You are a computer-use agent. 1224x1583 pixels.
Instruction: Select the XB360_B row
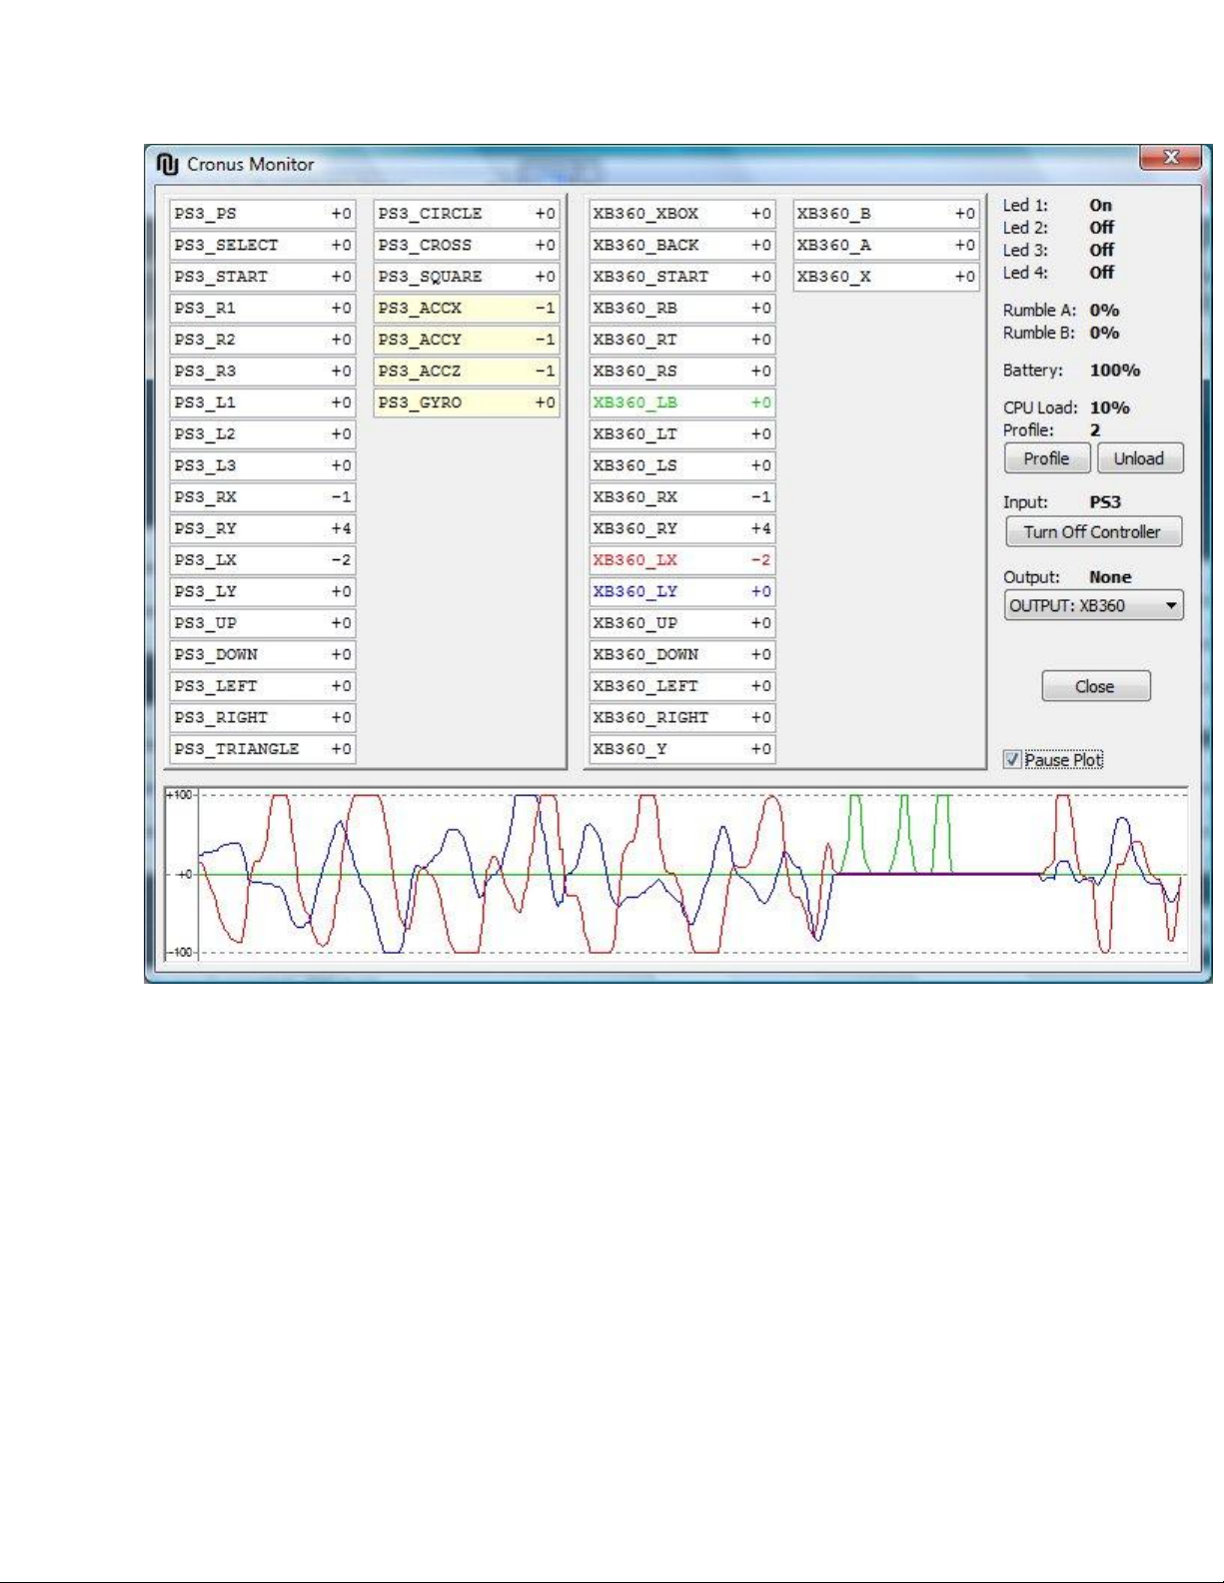[886, 214]
